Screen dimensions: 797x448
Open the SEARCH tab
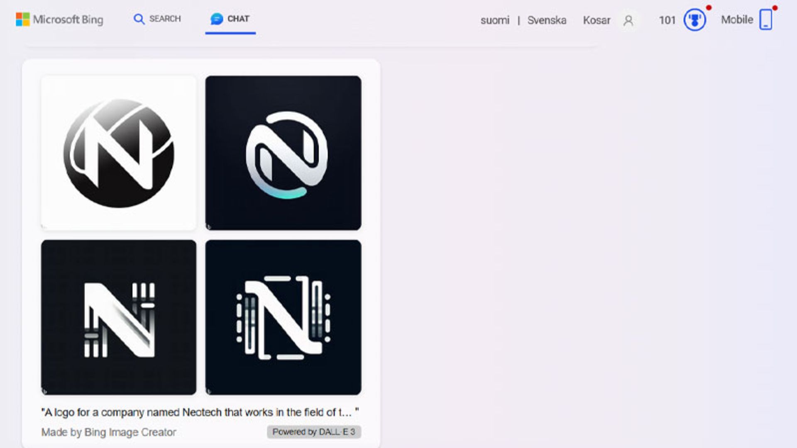pos(165,19)
